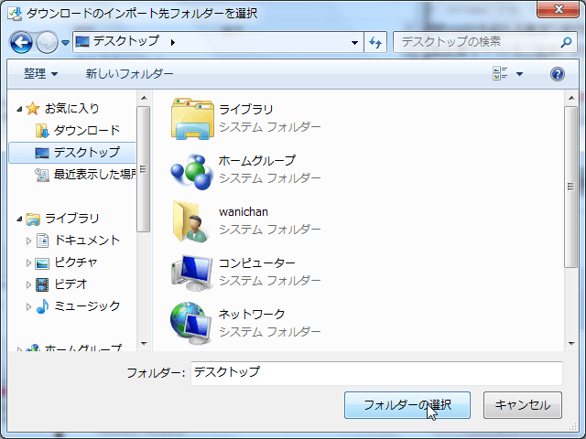
Task: Select ドキュメント in the sidebar
Action: [x=87, y=241]
